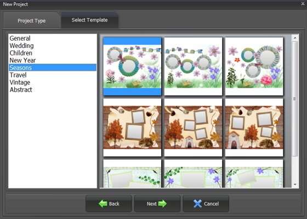Image resolution: width=307 pixels, height=219 pixels.
Task: Close the New Project dialog
Action: tap(303, 3)
